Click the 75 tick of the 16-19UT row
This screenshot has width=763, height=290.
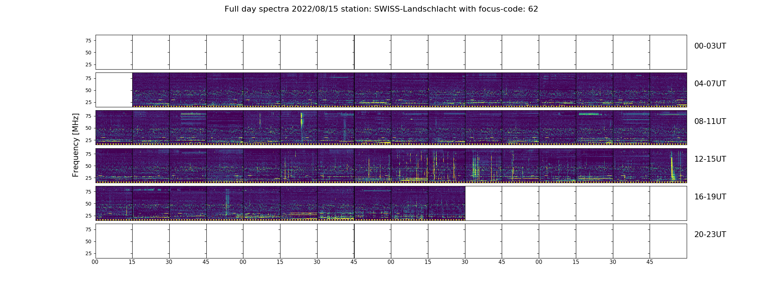click(88, 192)
